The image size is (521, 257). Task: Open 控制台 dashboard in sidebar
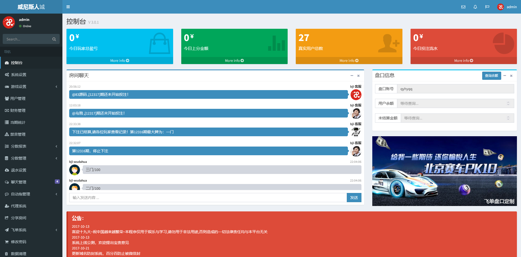click(x=31, y=63)
